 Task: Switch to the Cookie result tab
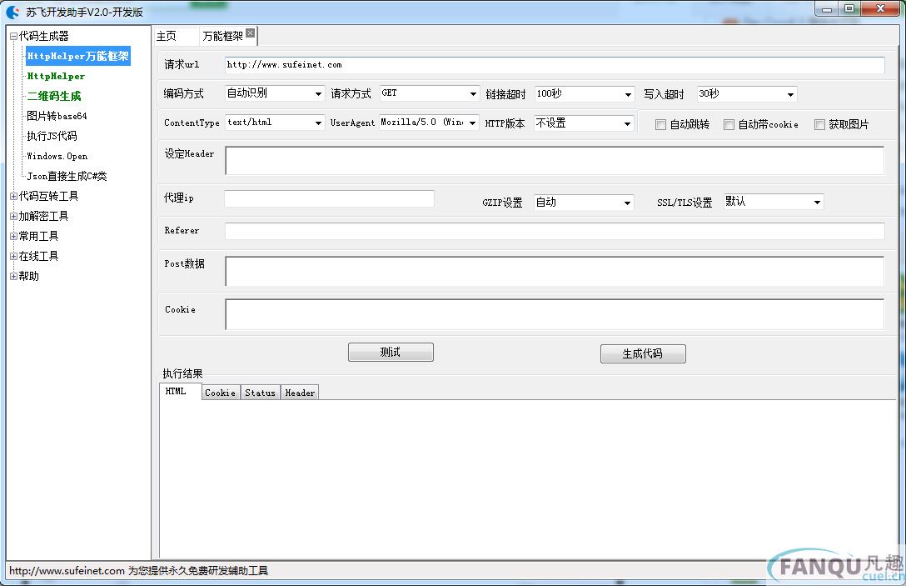tap(220, 393)
